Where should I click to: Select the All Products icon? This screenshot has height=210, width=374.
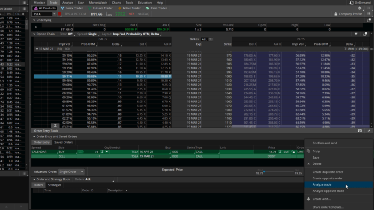(x=36, y=8)
